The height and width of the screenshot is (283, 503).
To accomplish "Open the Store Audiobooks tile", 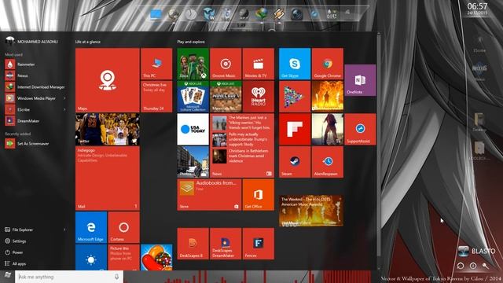I will click(x=209, y=194).
